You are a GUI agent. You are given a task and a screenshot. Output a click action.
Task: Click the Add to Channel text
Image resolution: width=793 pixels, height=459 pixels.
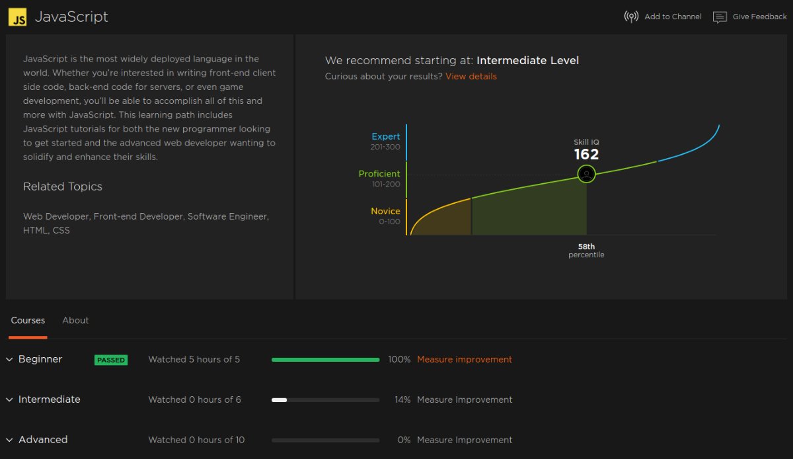pyautogui.click(x=673, y=17)
